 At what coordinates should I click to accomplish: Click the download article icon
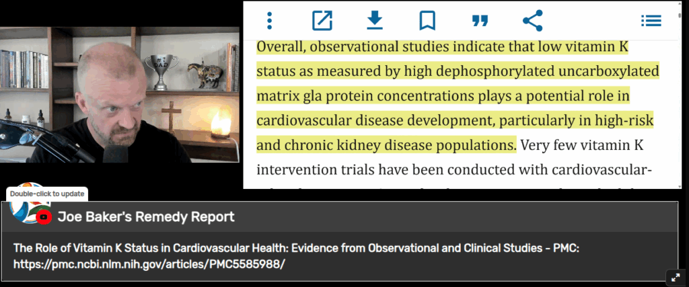click(x=375, y=20)
